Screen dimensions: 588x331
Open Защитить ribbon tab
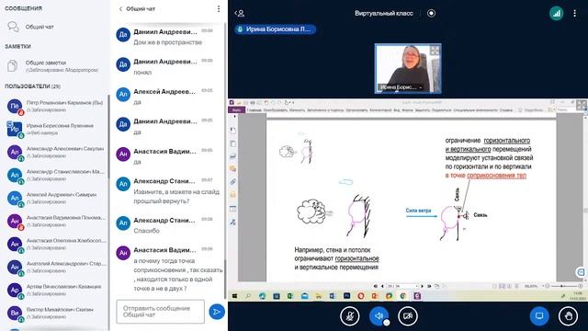[x=423, y=110]
